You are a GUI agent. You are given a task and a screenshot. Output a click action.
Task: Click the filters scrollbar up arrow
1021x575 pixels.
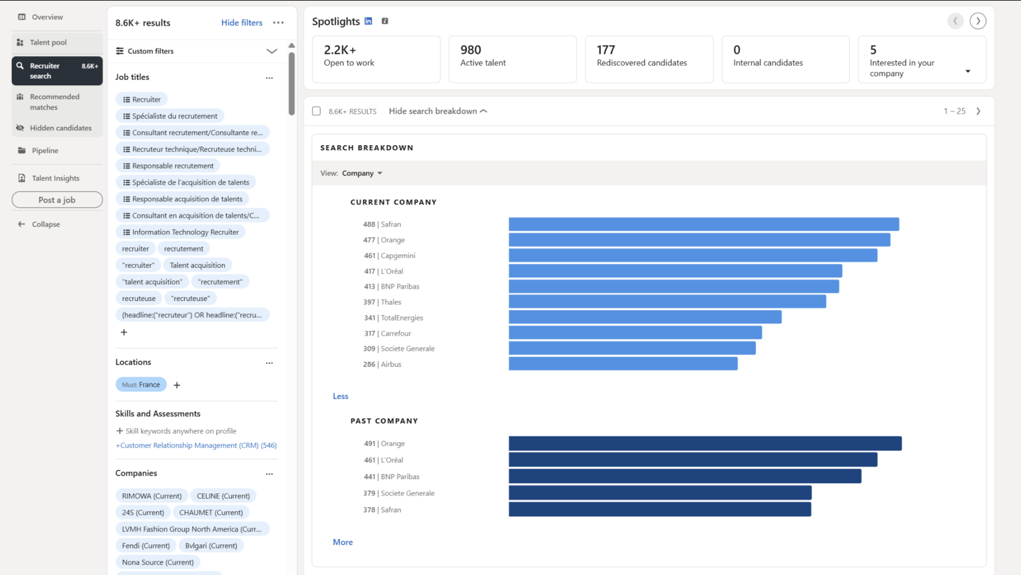292,46
